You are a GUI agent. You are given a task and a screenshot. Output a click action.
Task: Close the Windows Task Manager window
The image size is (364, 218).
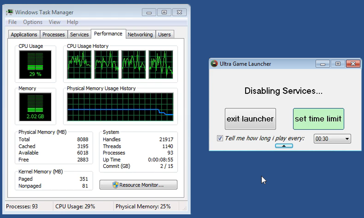click(x=180, y=12)
